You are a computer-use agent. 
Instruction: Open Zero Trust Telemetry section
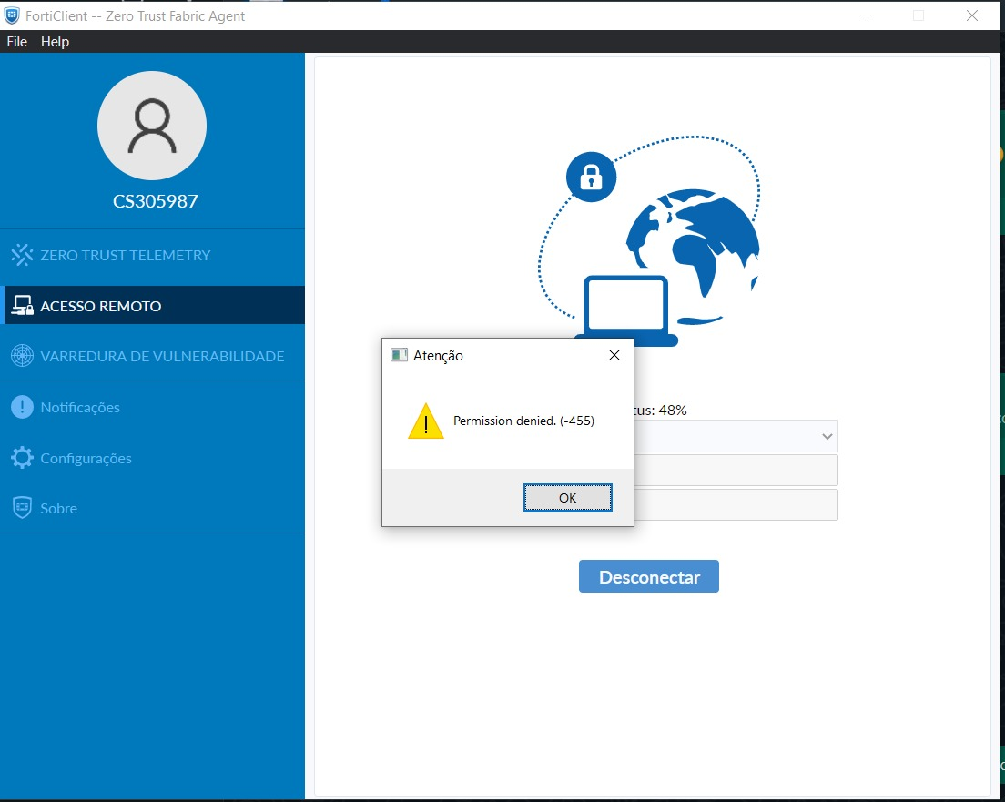pyautogui.click(x=153, y=255)
